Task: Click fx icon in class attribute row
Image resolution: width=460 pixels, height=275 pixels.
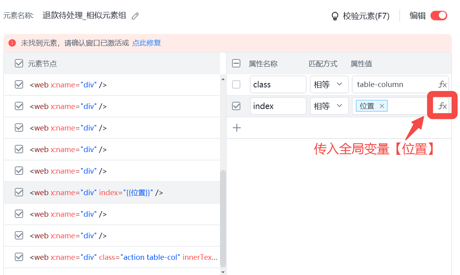Action: 442,85
